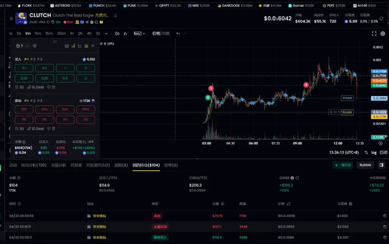Toggle log scale on chart
Viewport: 389px width, 244px height.
click(x=374, y=153)
